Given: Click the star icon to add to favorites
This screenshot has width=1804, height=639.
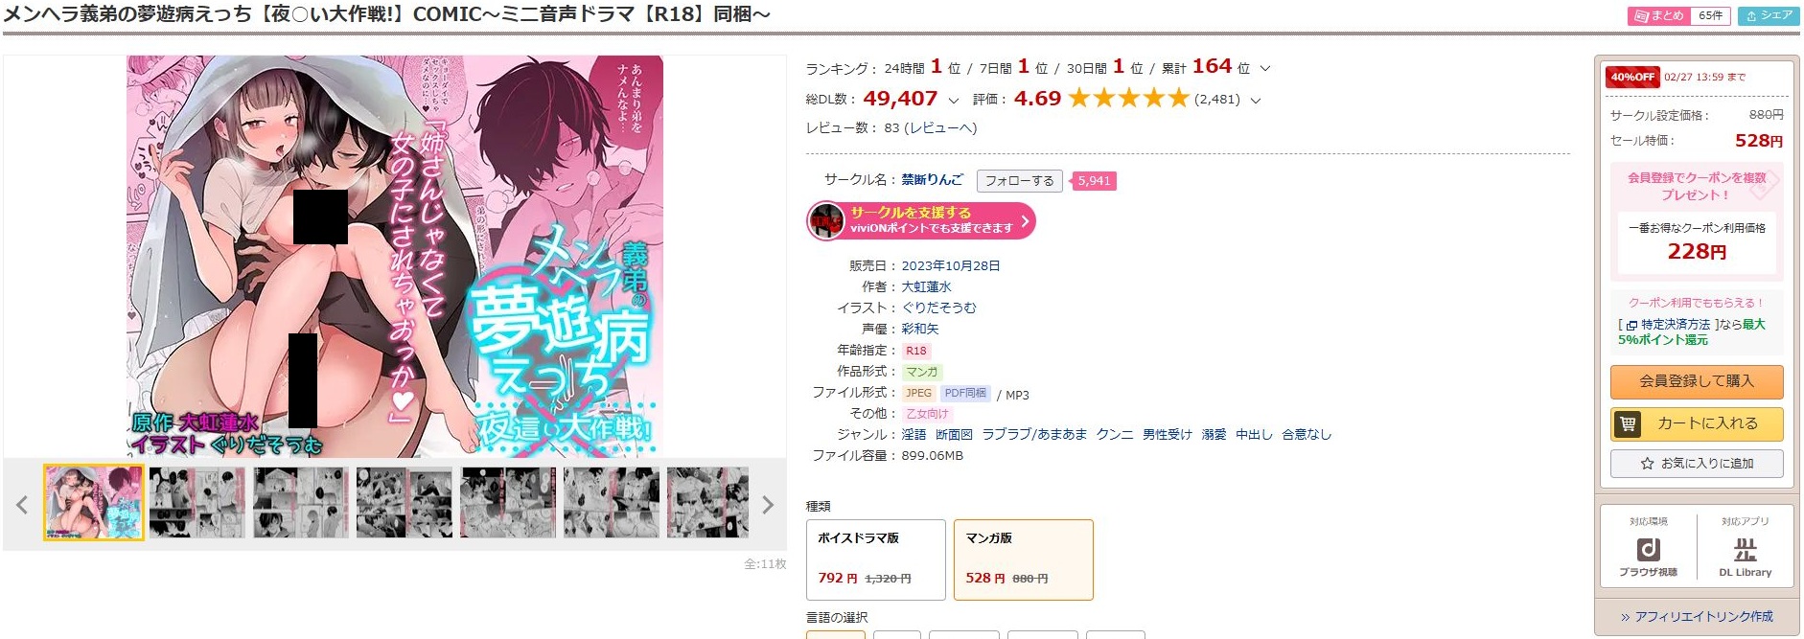Looking at the screenshot, I should pos(1647,464).
